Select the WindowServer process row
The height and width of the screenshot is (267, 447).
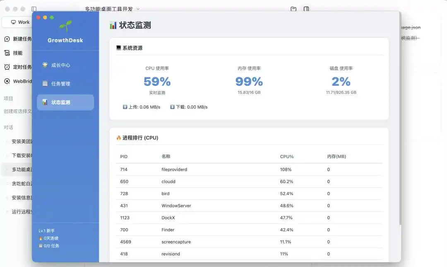pyautogui.click(x=249, y=205)
